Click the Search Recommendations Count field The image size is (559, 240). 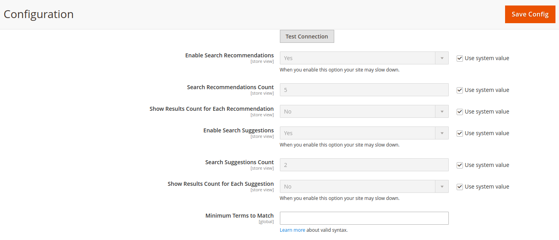pos(364,90)
